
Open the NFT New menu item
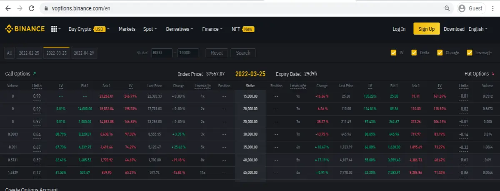pyautogui.click(x=243, y=29)
